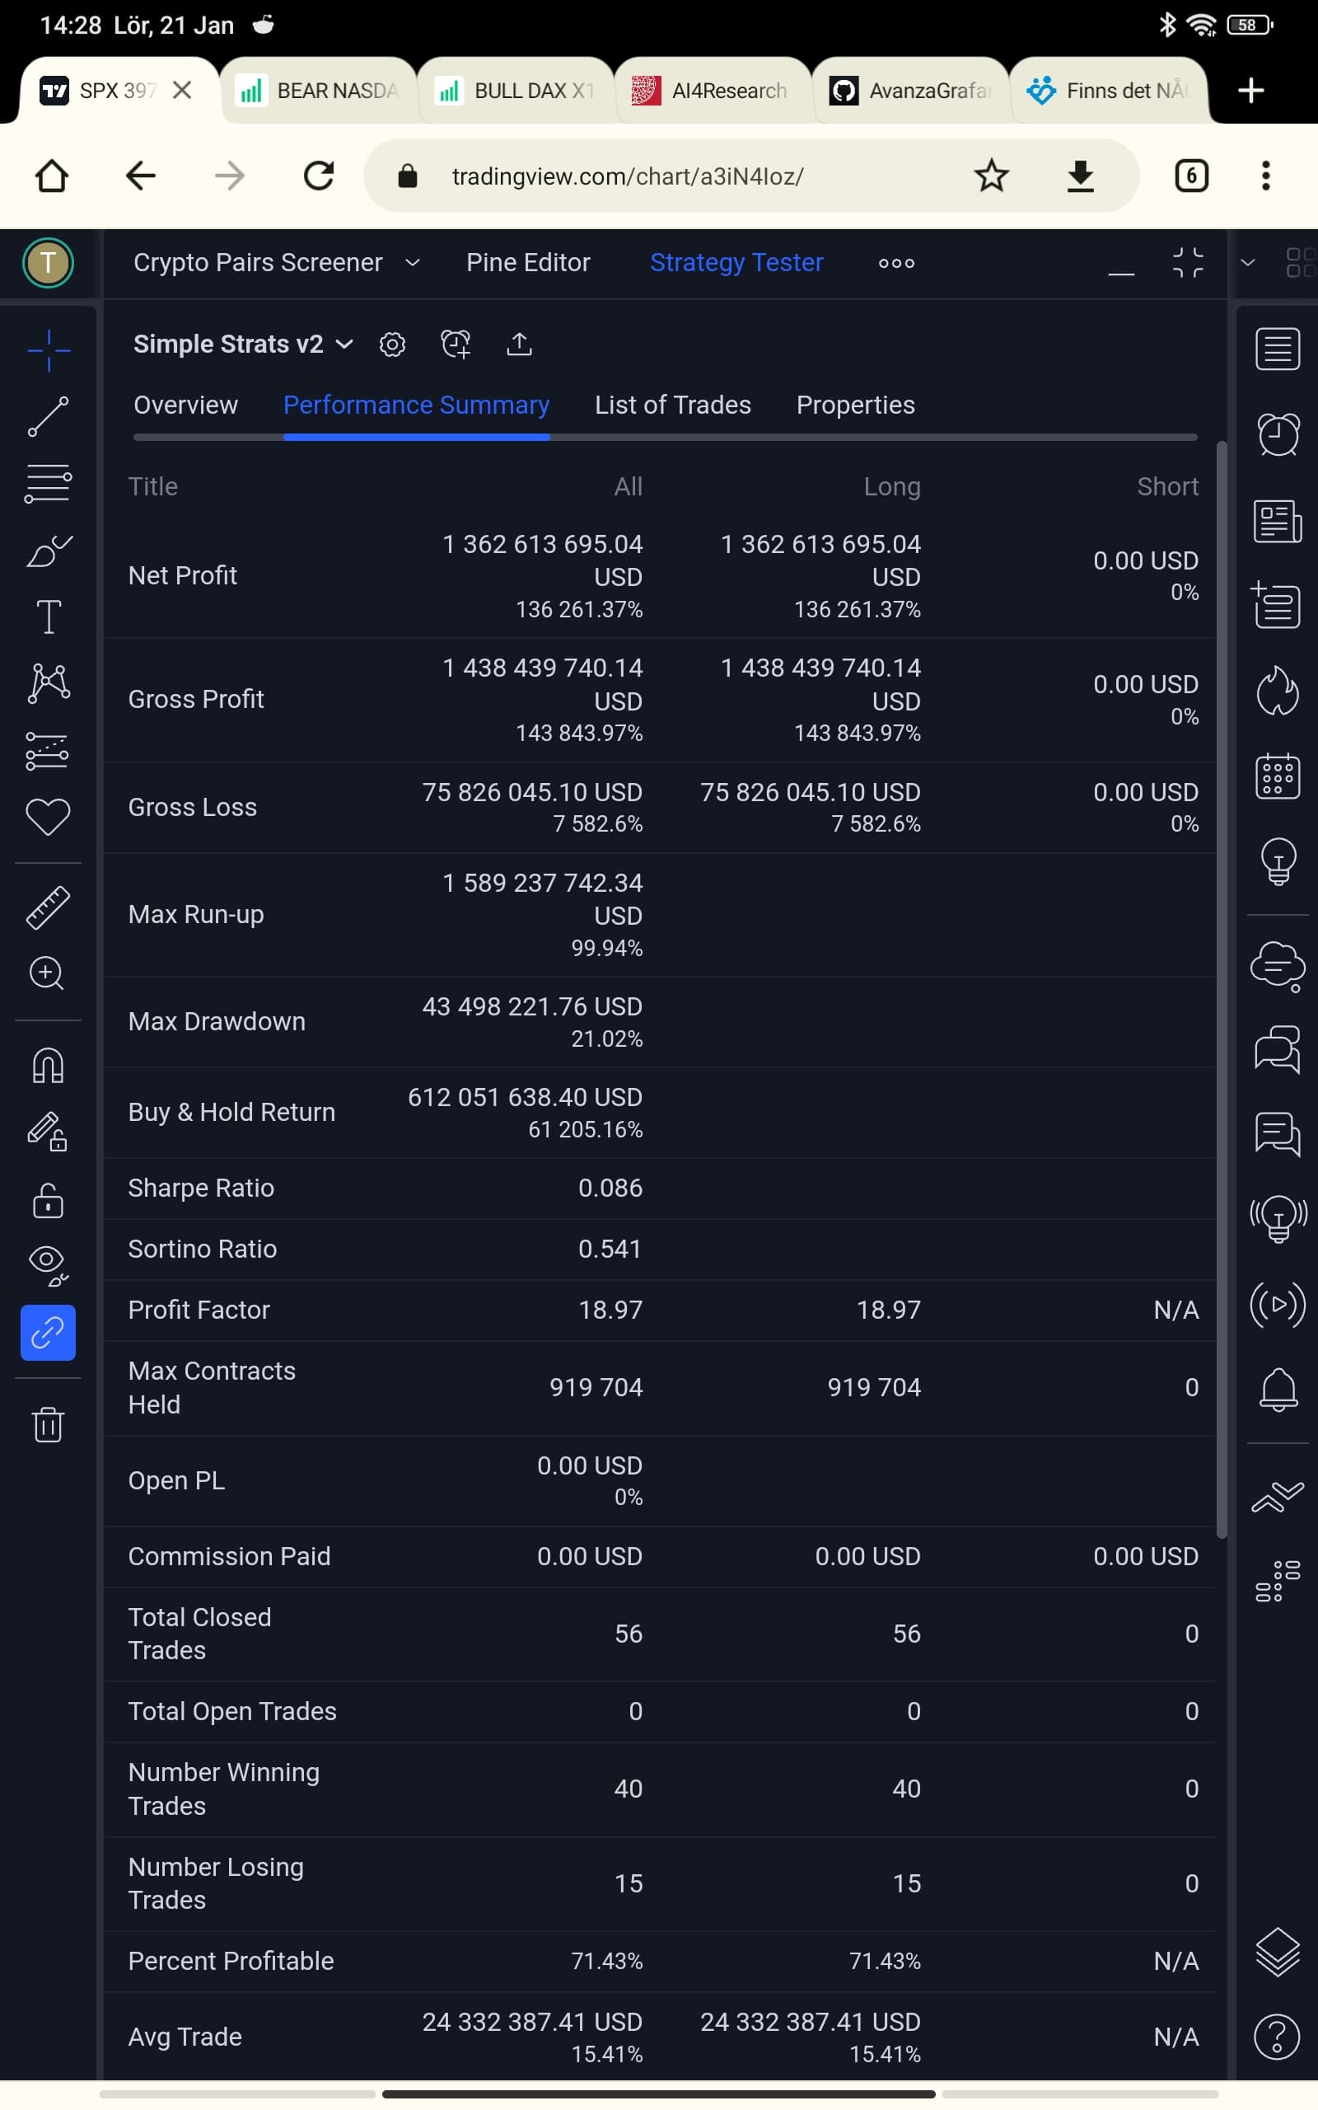1318x2110 pixels.
Task: Open the strategy settings gear
Action: coord(392,345)
